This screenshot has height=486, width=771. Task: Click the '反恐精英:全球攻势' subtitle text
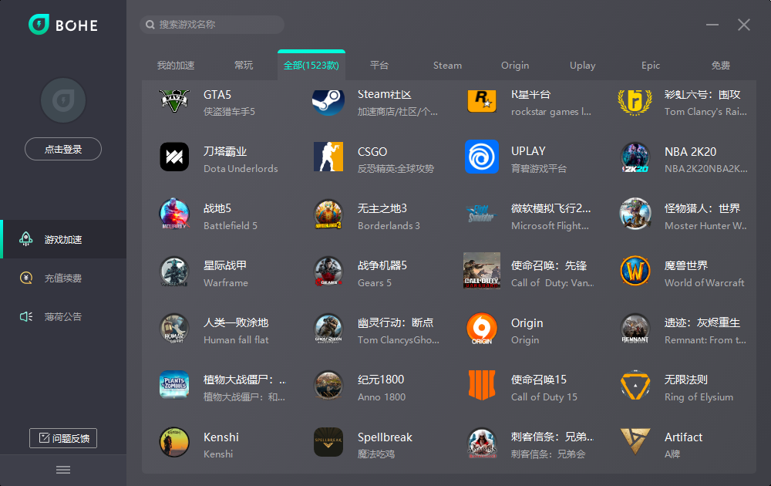point(396,169)
